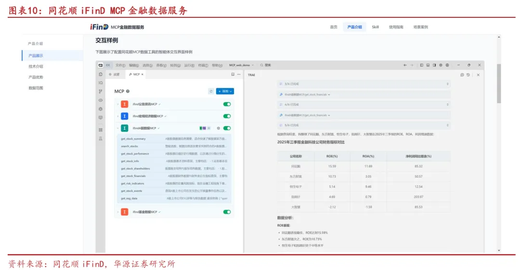Open source control branch icon in sidebar
The height and width of the screenshot is (270, 520).
(101, 91)
